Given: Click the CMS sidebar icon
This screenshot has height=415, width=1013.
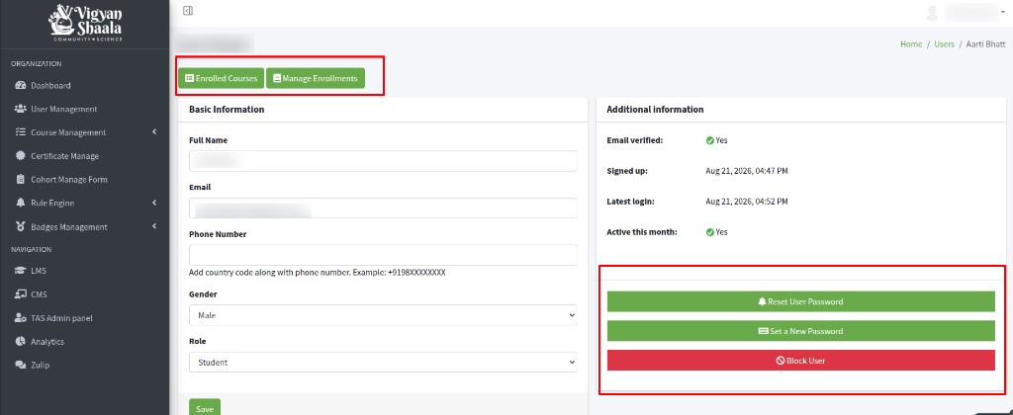Looking at the screenshot, I should [x=20, y=294].
